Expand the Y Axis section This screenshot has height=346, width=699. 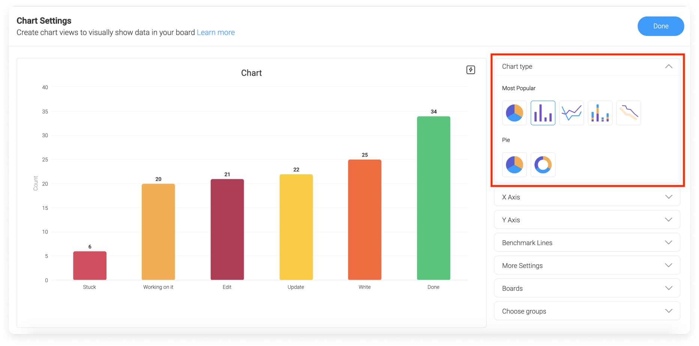(669, 220)
